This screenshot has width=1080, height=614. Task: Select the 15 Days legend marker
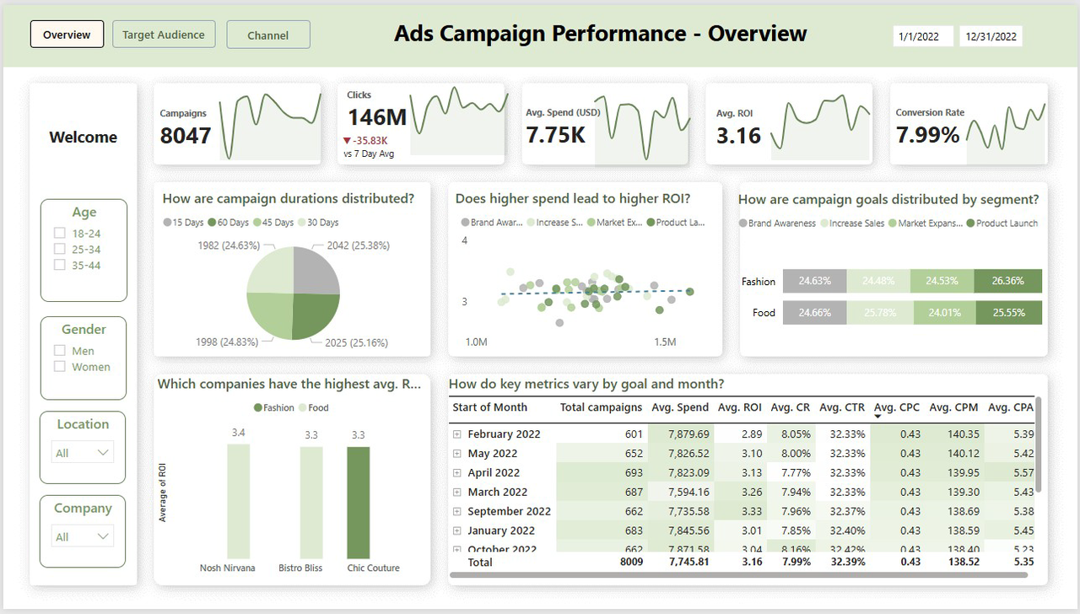[167, 223]
